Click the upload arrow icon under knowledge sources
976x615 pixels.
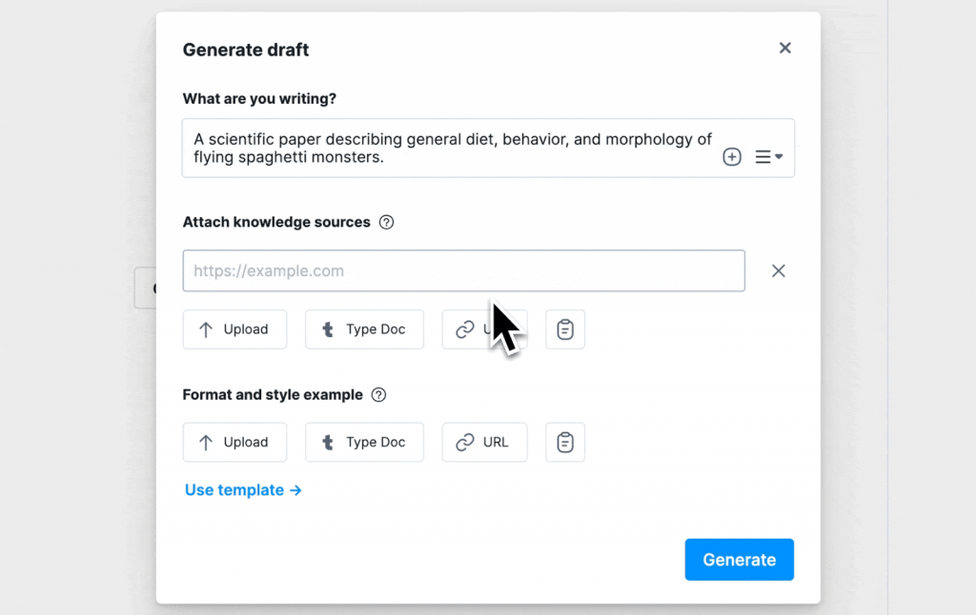click(208, 328)
